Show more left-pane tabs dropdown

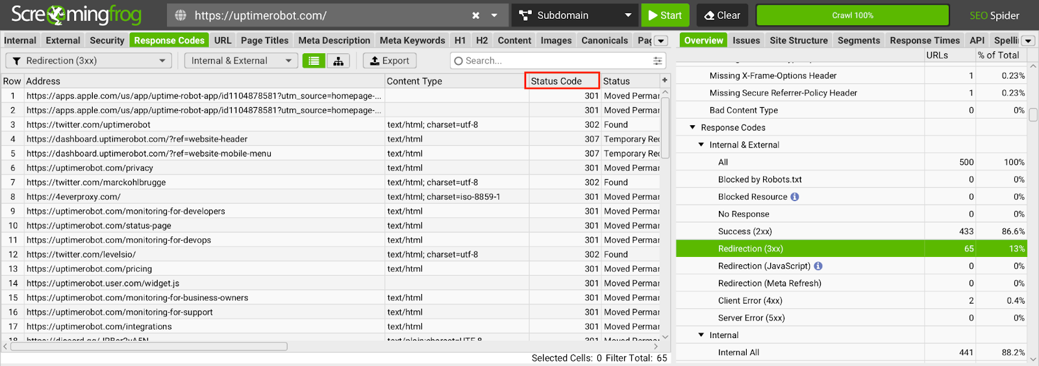[661, 41]
